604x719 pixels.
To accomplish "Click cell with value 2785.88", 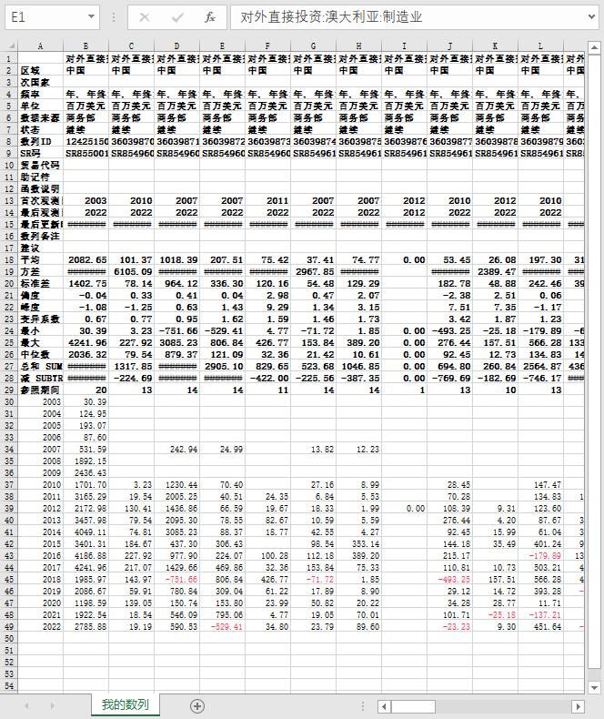I will tap(86, 627).
